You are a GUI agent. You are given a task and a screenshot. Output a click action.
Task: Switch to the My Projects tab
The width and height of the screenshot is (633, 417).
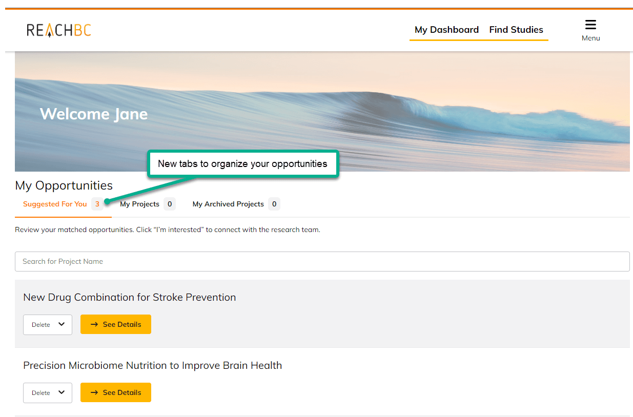coord(139,204)
